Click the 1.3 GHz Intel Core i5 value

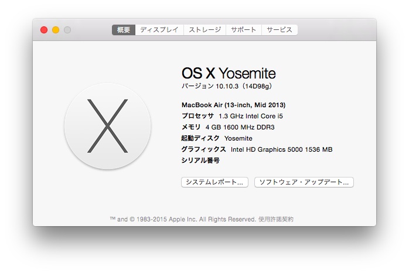[x=251, y=116]
